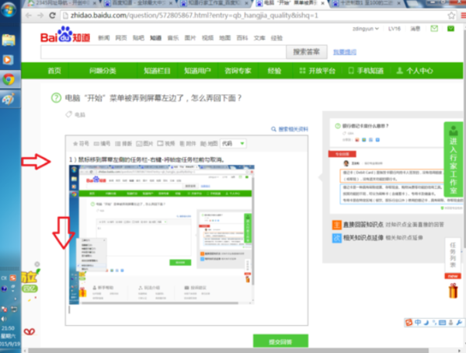
Task: Click Chrome's back arrow button
Action: click(29, 16)
